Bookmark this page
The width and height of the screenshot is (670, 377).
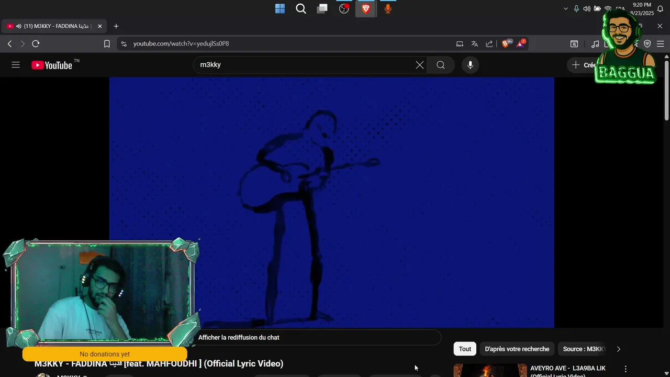tap(107, 44)
